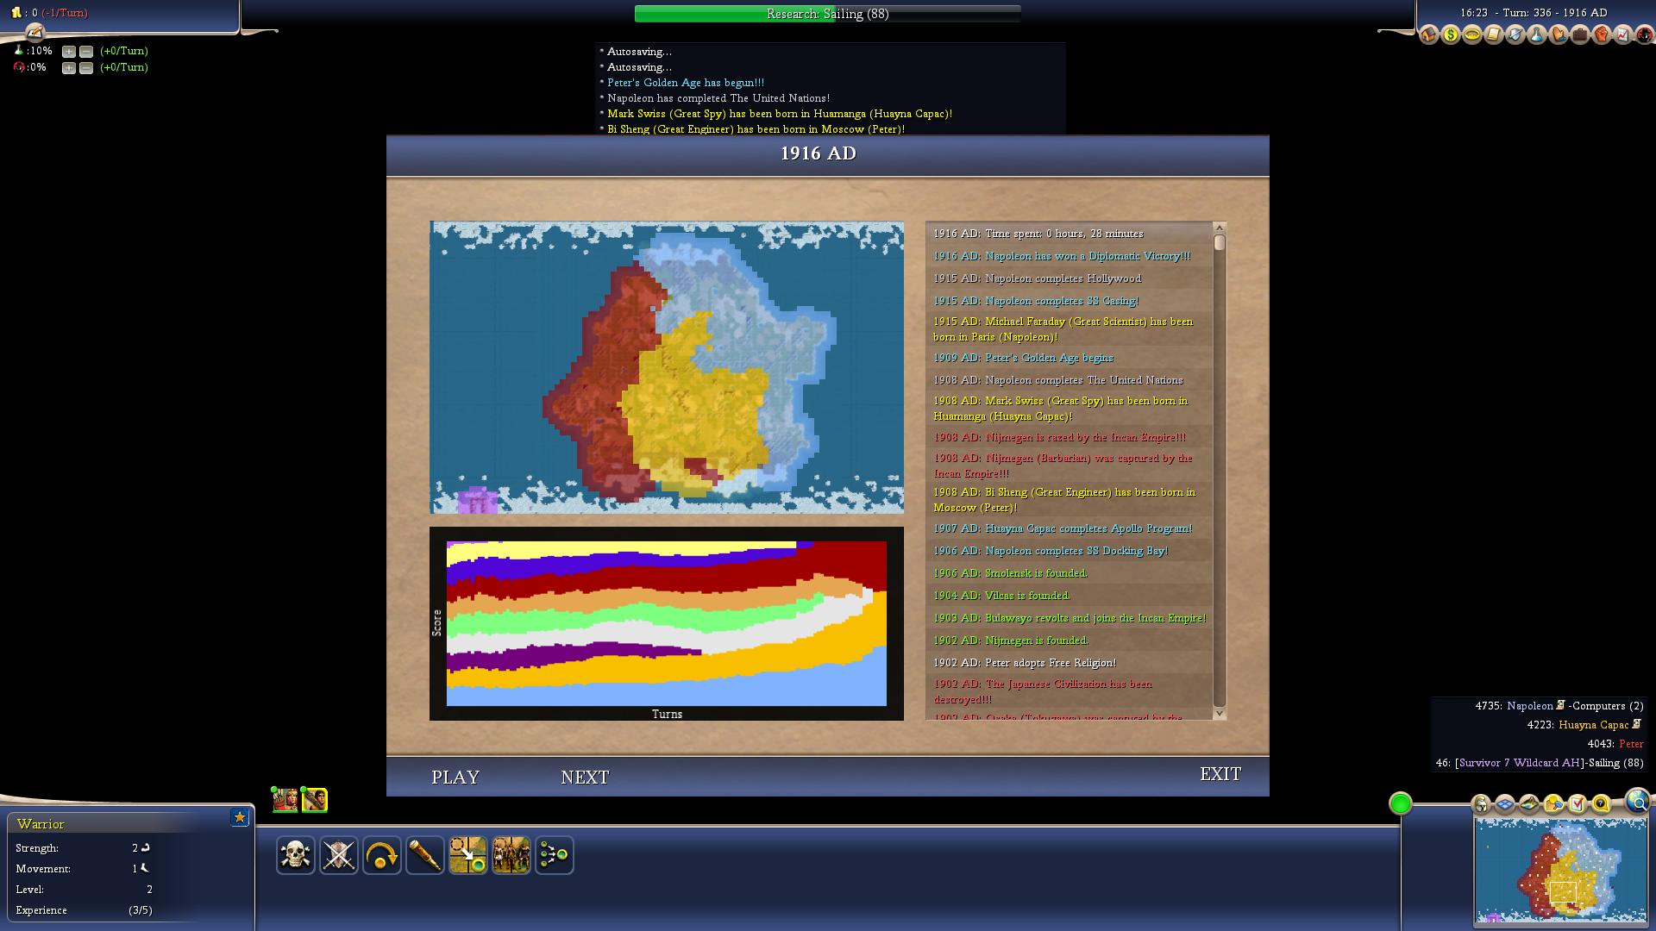Viewport: 1656px width, 931px height.
Task: Click log entry 'Peter's Golden Age begins'
Action: 1023,358
